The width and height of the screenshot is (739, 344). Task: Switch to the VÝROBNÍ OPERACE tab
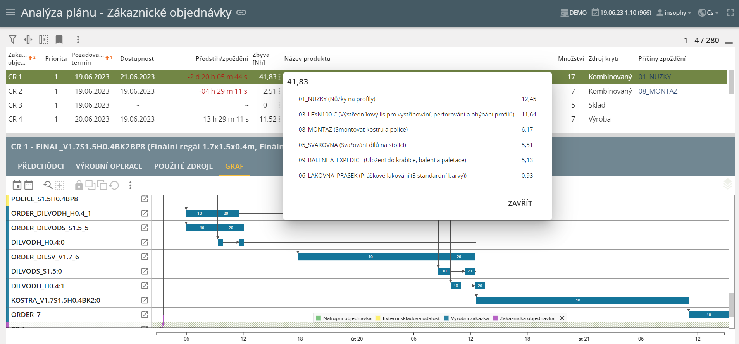click(x=109, y=166)
